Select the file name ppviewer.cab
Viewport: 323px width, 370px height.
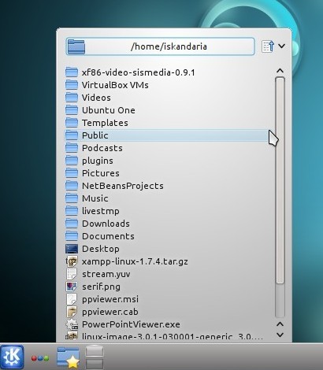[110, 312]
